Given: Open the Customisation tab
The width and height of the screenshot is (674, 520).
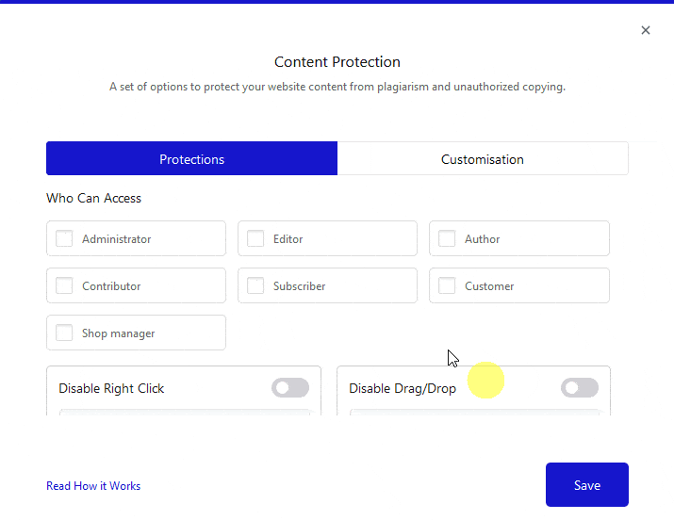Looking at the screenshot, I should click(x=482, y=159).
